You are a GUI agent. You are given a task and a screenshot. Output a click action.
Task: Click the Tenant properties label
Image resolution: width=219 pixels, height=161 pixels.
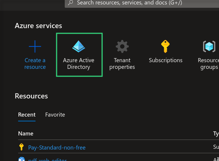122,64
